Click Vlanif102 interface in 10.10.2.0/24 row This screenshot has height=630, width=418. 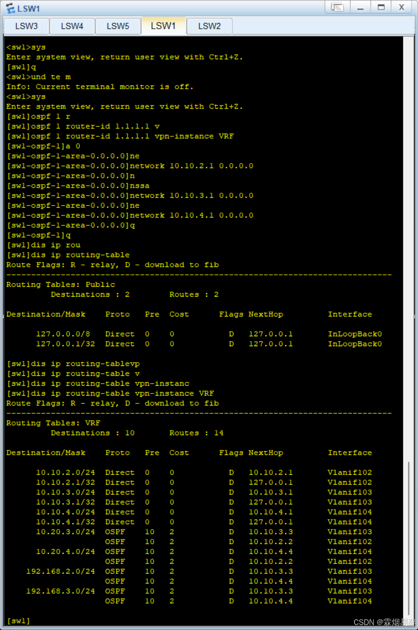point(350,472)
